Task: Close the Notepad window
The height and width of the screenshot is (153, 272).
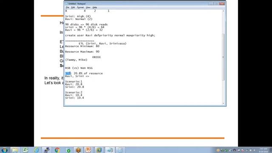Action: (x=222, y=4)
